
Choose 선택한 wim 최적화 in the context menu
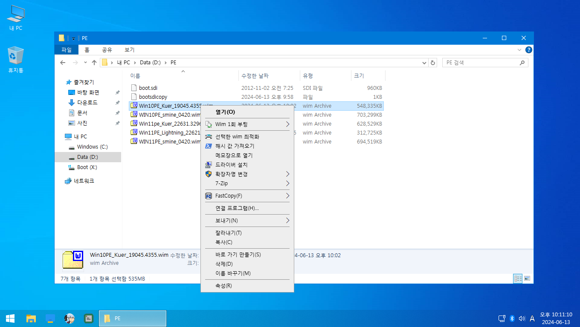(247, 137)
